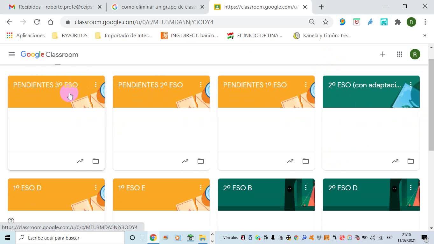Viewport: 434px width, 244px height.
Task: Open options menu for PENDIENTES 1º ESO
Action: click(306, 85)
